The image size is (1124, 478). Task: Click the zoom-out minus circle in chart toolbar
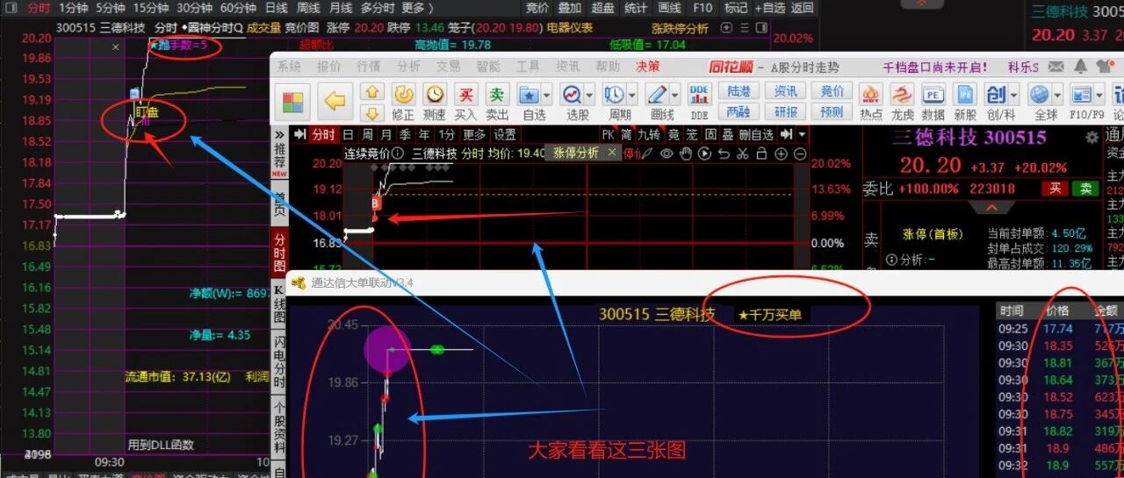click(800, 153)
